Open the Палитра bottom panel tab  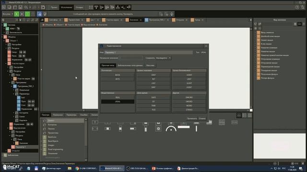(46, 115)
